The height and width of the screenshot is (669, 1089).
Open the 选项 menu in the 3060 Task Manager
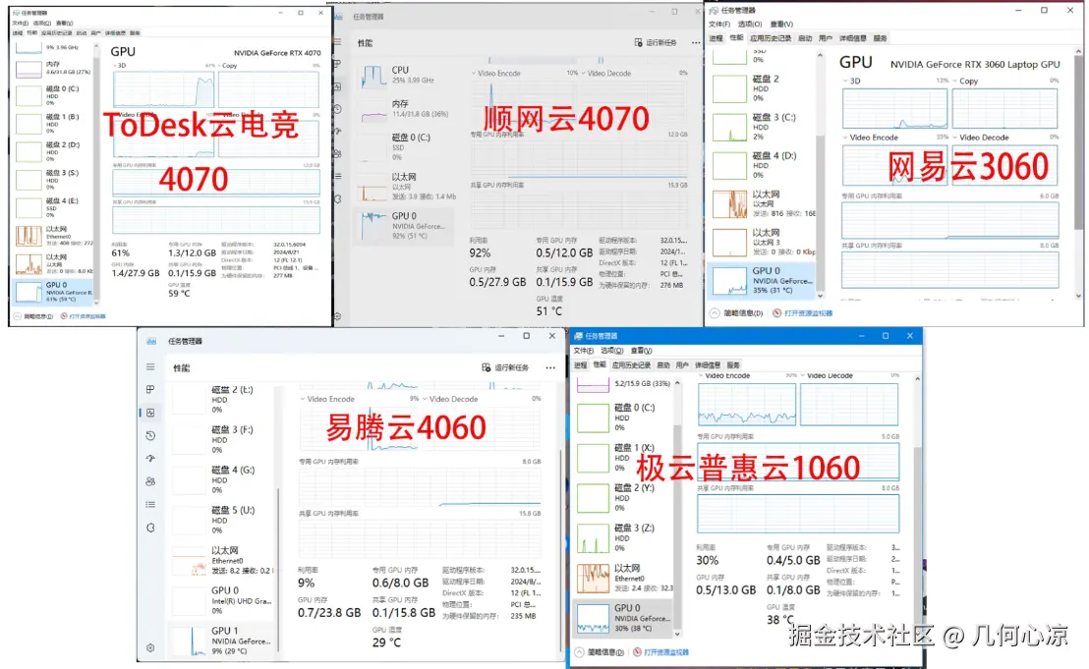pos(748,24)
